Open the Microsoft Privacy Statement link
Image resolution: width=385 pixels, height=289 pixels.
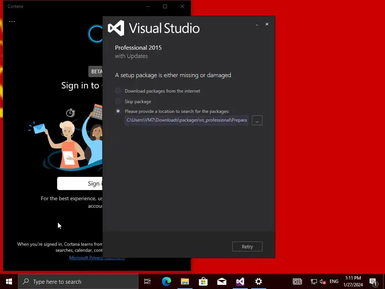point(97,257)
